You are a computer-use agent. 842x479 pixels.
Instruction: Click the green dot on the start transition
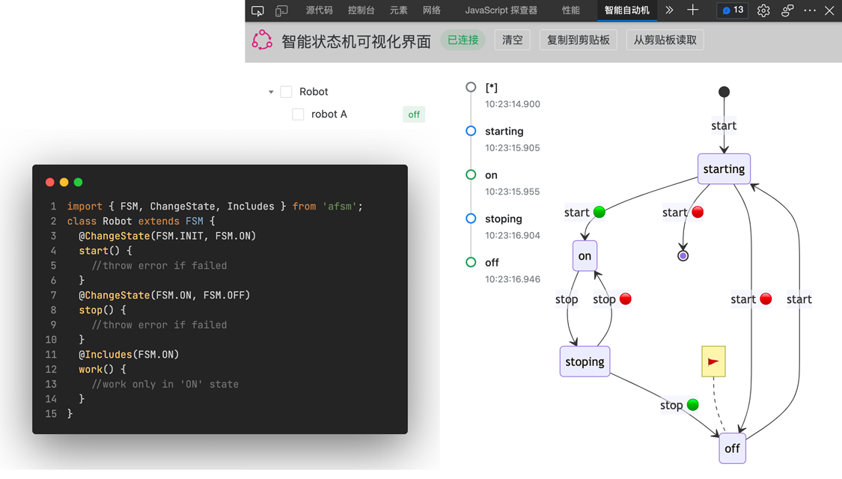click(x=598, y=212)
